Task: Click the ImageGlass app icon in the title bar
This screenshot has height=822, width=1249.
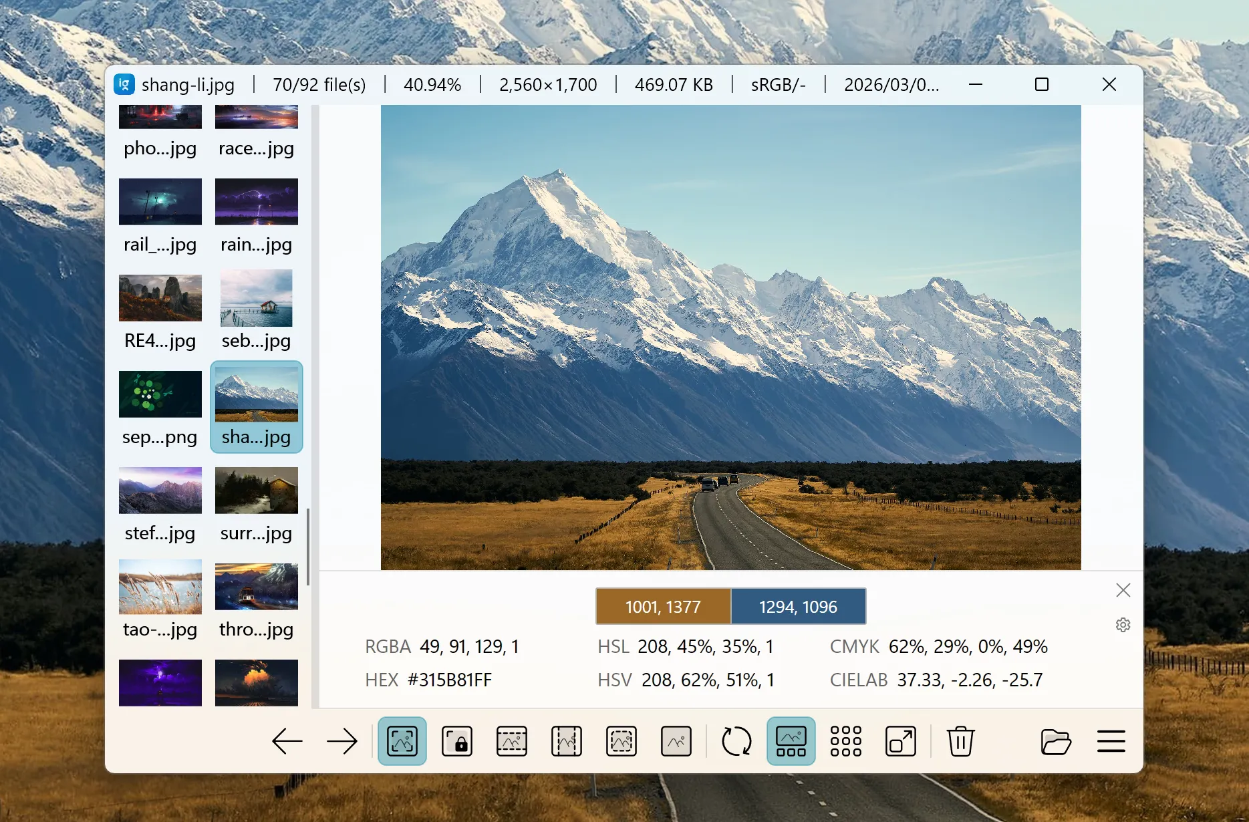Action: click(124, 84)
